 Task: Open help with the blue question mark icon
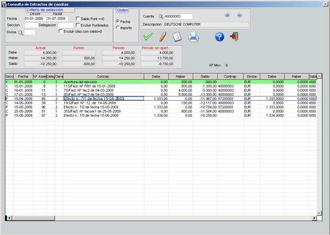(220, 37)
